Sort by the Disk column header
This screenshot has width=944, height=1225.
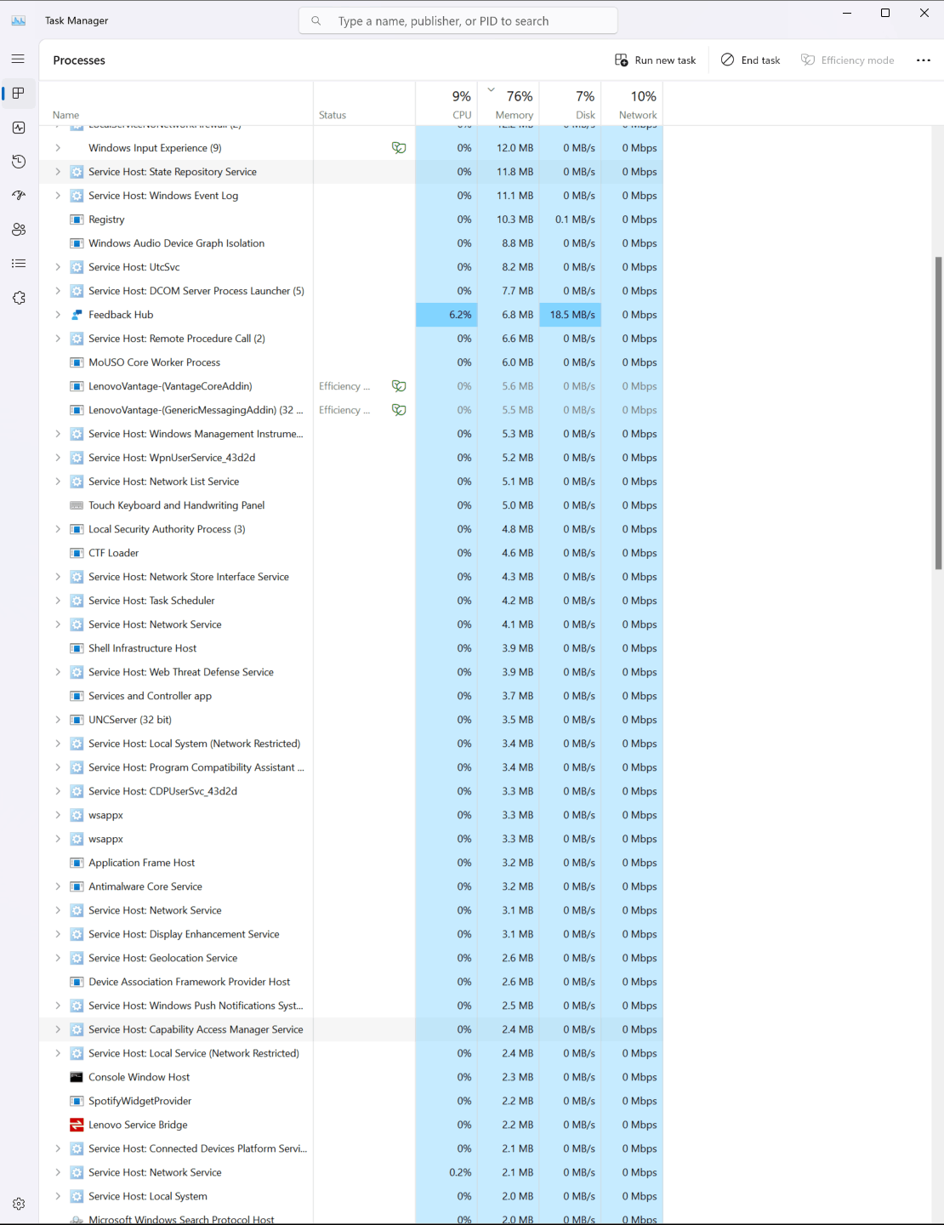click(571, 104)
